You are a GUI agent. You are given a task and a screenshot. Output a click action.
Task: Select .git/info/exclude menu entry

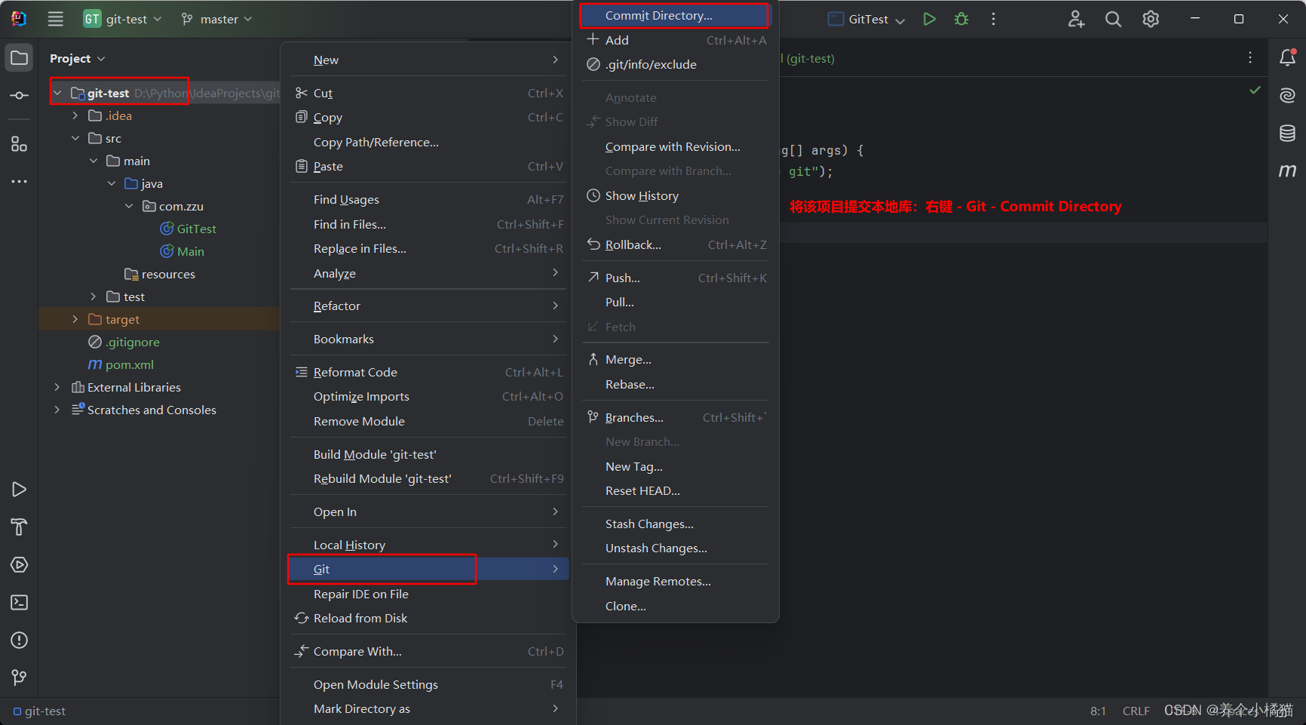pyautogui.click(x=675, y=64)
